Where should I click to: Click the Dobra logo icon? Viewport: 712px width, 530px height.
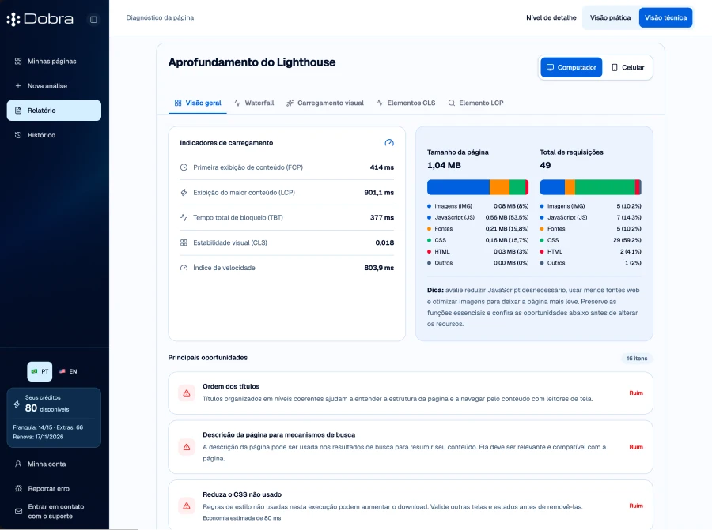click(13, 19)
